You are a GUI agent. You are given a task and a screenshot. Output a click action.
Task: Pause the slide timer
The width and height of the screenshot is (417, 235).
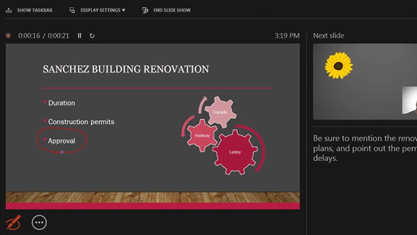(80, 35)
